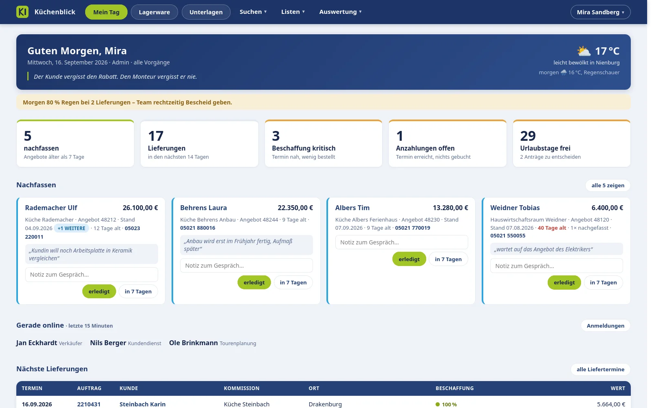The width and height of the screenshot is (652, 408).
Task: Open the Beschaffung kritisch card
Action: click(324, 144)
